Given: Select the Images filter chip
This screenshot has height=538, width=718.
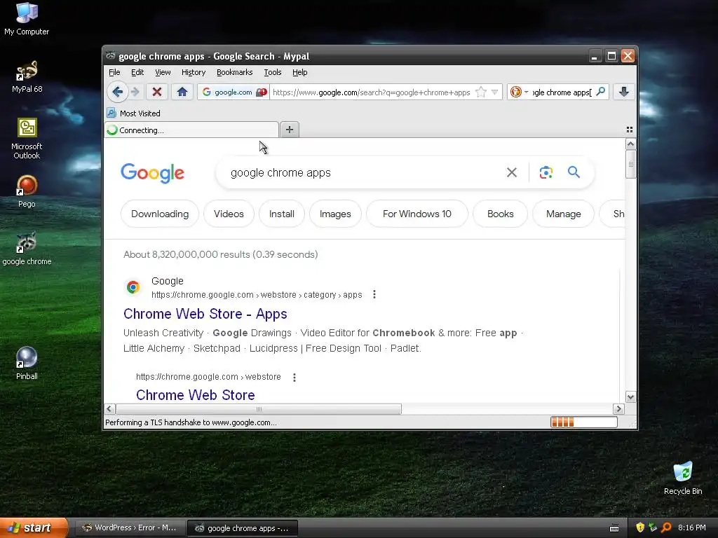Looking at the screenshot, I should tap(335, 214).
